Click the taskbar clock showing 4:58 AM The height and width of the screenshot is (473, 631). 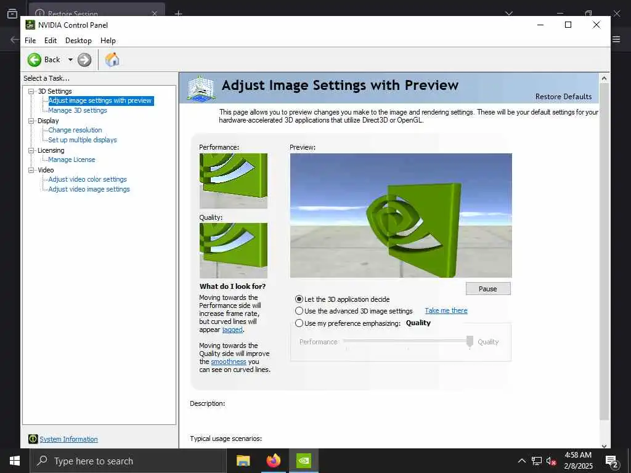(578, 461)
